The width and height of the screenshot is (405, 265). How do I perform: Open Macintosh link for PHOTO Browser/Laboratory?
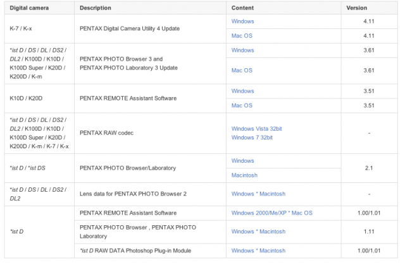(x=244, y=175)
